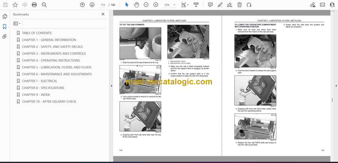Activate the hand pan tool
Screen dimensions: 338x163
(136, 5)
